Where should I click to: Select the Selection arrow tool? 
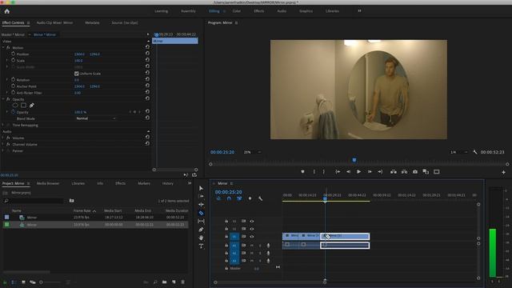pyautogui.click(x=201, y=189)
